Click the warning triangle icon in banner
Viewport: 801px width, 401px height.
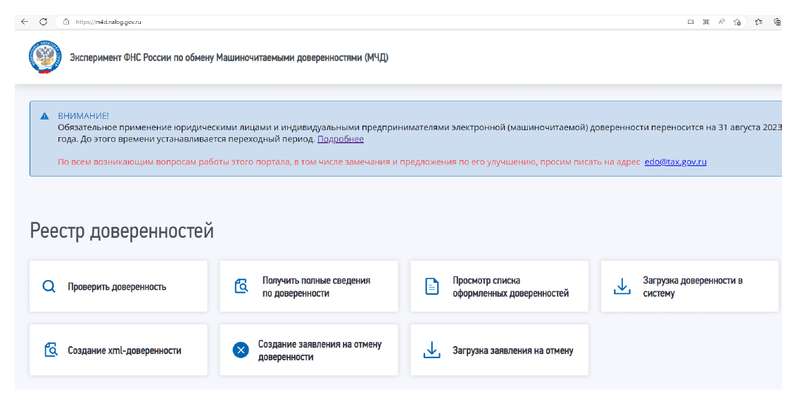(x=44, y=115)
